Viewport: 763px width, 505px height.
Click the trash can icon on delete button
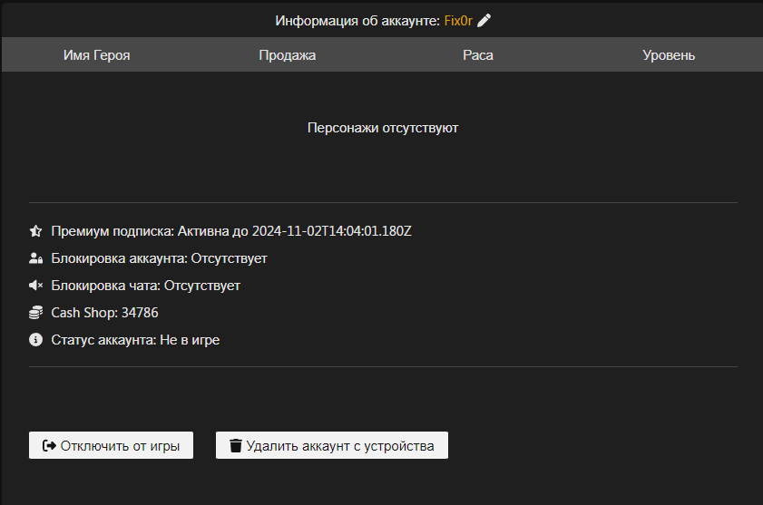pos(236,445)
